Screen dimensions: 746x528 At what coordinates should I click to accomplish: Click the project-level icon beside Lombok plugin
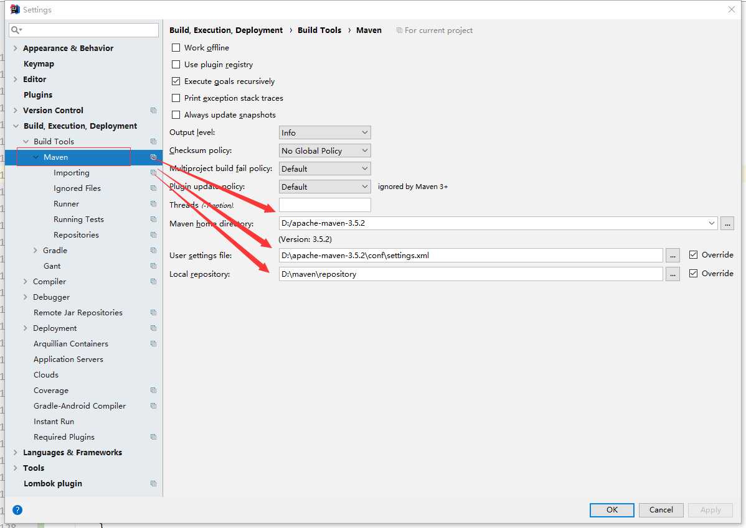click(153, 483)
